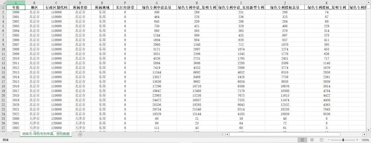Click the cell with value 9043
This screenshot has width=371, height=143.
241,105
